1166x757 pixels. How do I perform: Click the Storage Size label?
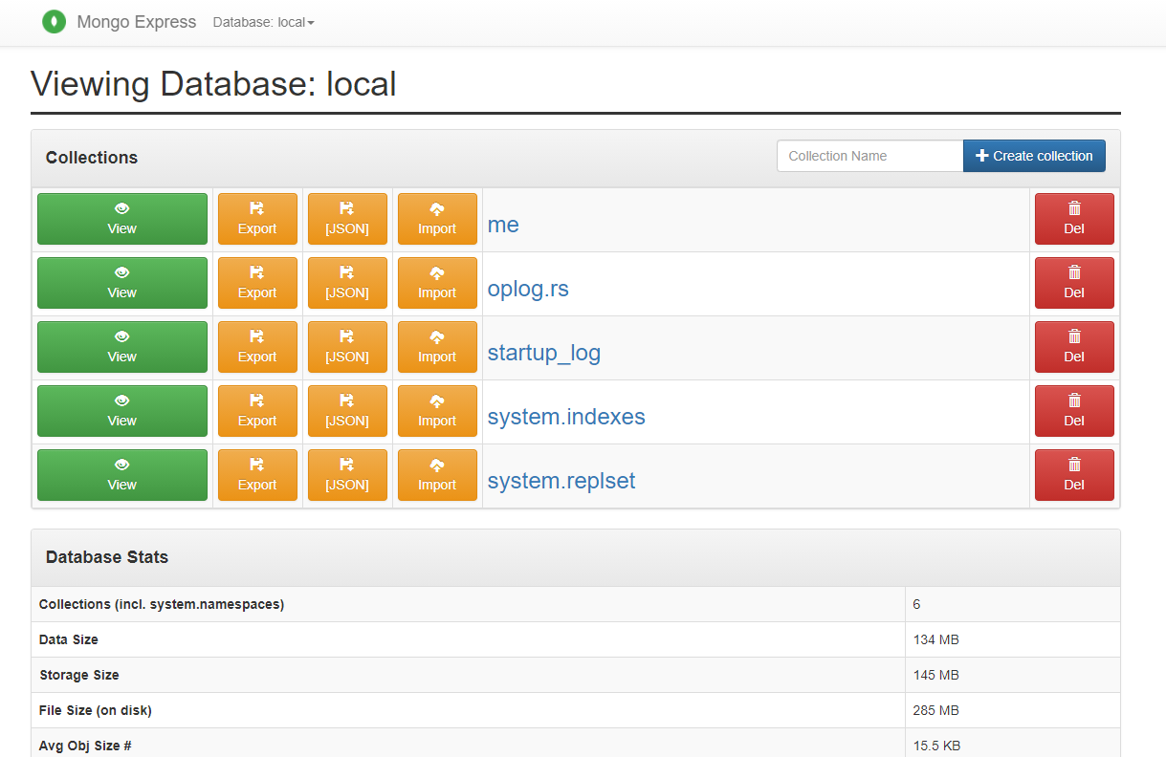point(79,675)
